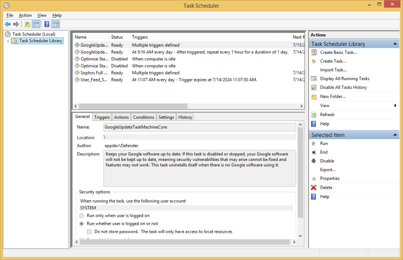
Task: Click task list scroll right arrow
Action: pyautogui.click(x=301, y=106)
